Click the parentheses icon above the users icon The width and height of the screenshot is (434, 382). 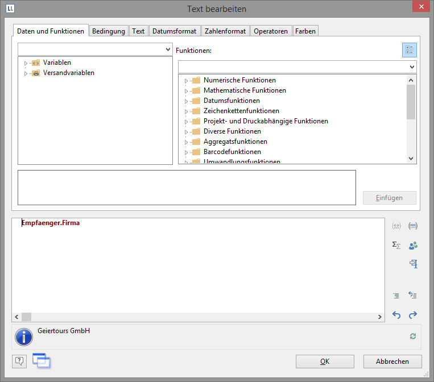tap(413, 226)
